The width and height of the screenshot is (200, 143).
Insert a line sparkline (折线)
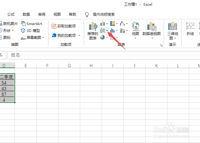(x=190, y=29)
